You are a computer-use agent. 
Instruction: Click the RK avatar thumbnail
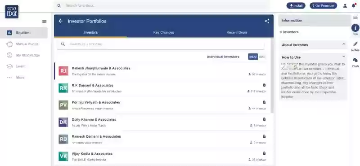63,88
